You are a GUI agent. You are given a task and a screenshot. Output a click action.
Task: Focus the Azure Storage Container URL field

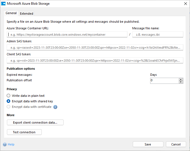tap(67, 35)
